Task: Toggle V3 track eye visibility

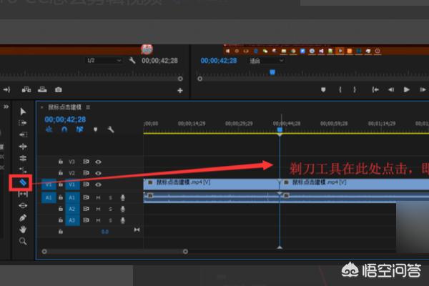Action: coord(98,162)
